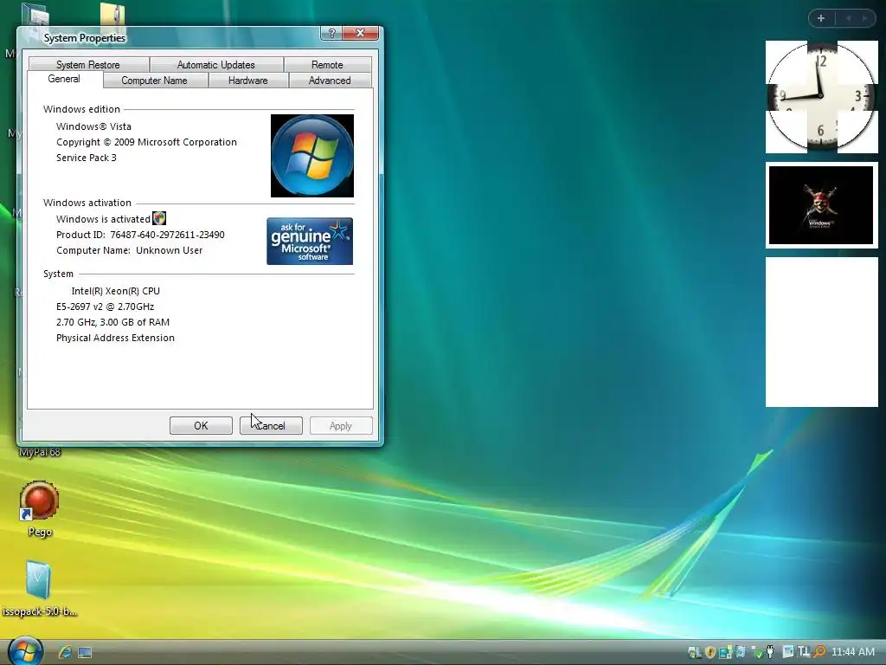The image size is (886, 665).
Task: Open the Remote tab
Action: click(x=327, y=64)
